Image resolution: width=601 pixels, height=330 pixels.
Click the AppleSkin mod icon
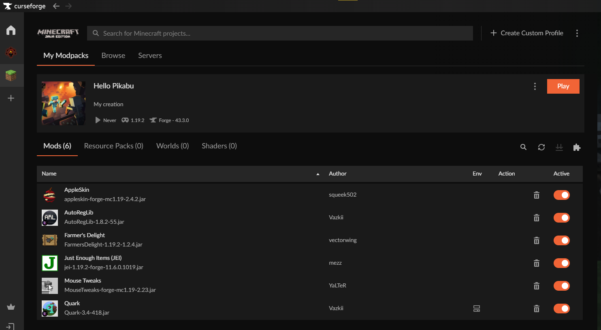[x=50, y=195]
